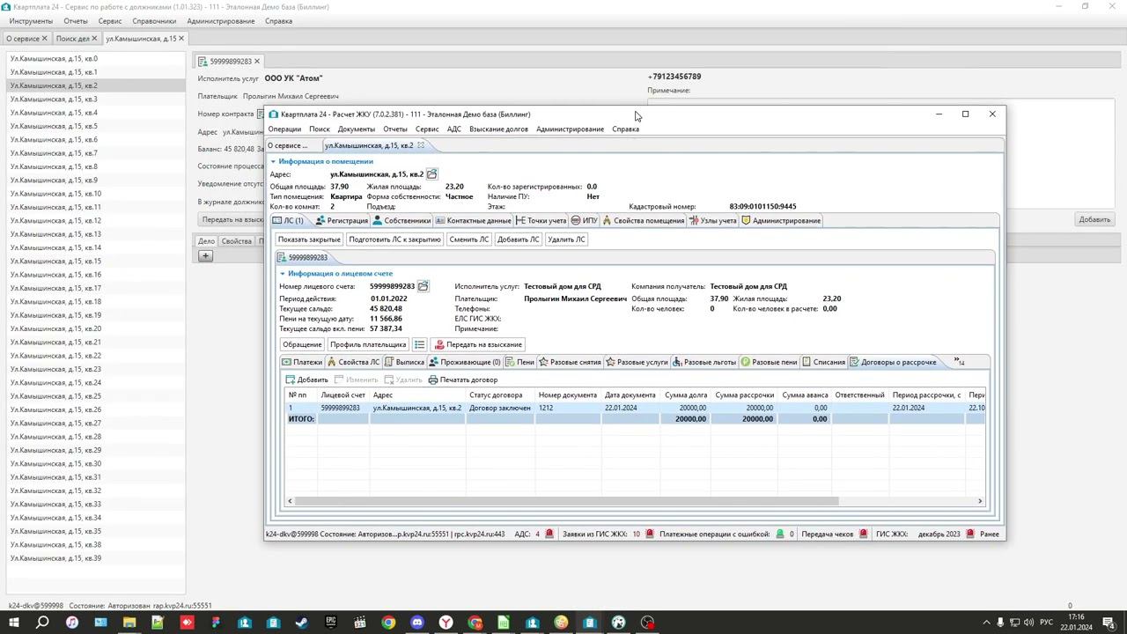Open the Профиль плательщика button

(368, 344)
